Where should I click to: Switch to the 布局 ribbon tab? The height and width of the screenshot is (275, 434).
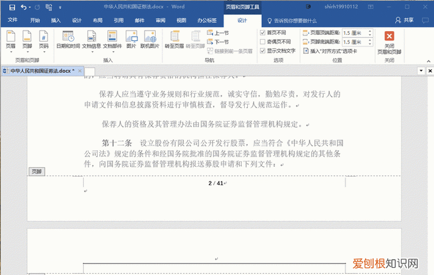pyautogui.click(x=98, y=20)
